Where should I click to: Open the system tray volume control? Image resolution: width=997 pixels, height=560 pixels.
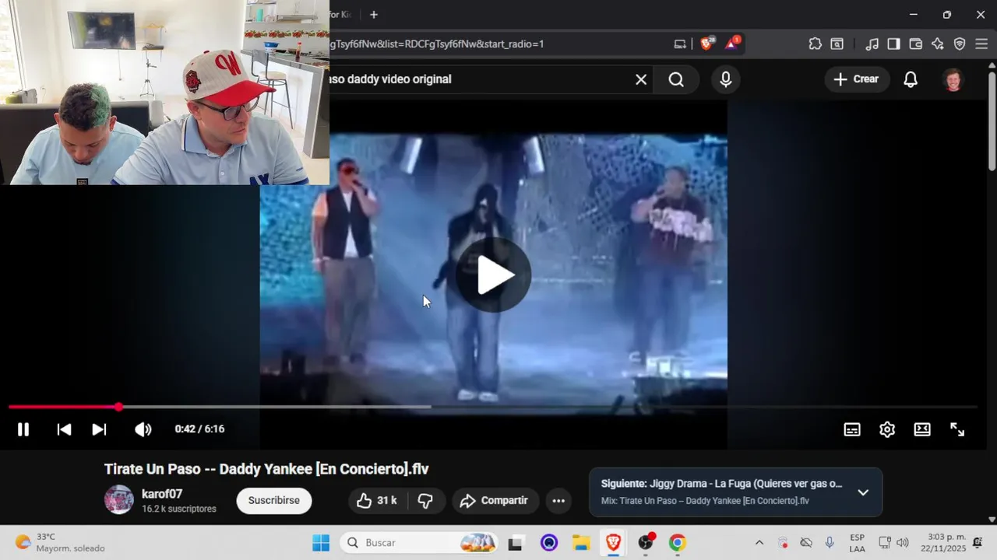click(903, 543)
